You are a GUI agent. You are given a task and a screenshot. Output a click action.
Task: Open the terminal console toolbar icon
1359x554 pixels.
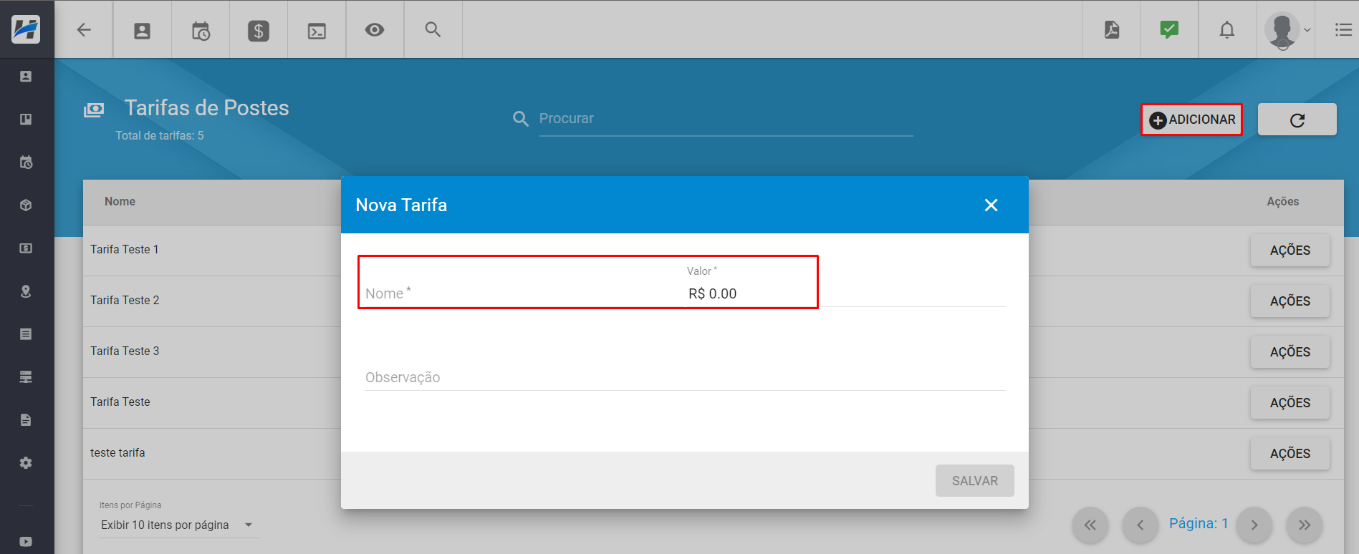[317, 30]
